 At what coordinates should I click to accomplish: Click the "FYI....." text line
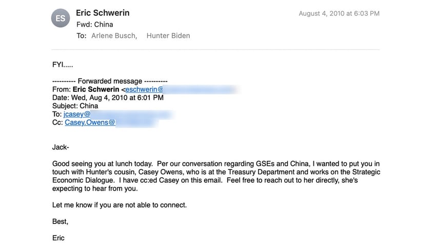tap(63, 65)
